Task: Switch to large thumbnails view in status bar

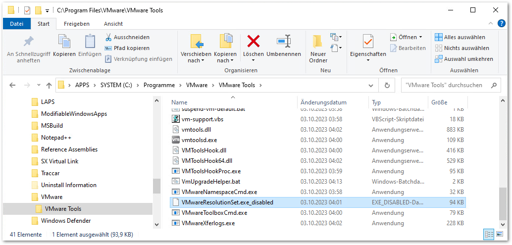Action: 499,234
